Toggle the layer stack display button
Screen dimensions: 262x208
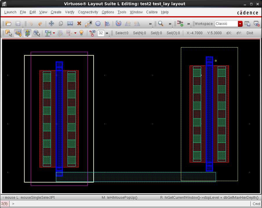point(27,33)
